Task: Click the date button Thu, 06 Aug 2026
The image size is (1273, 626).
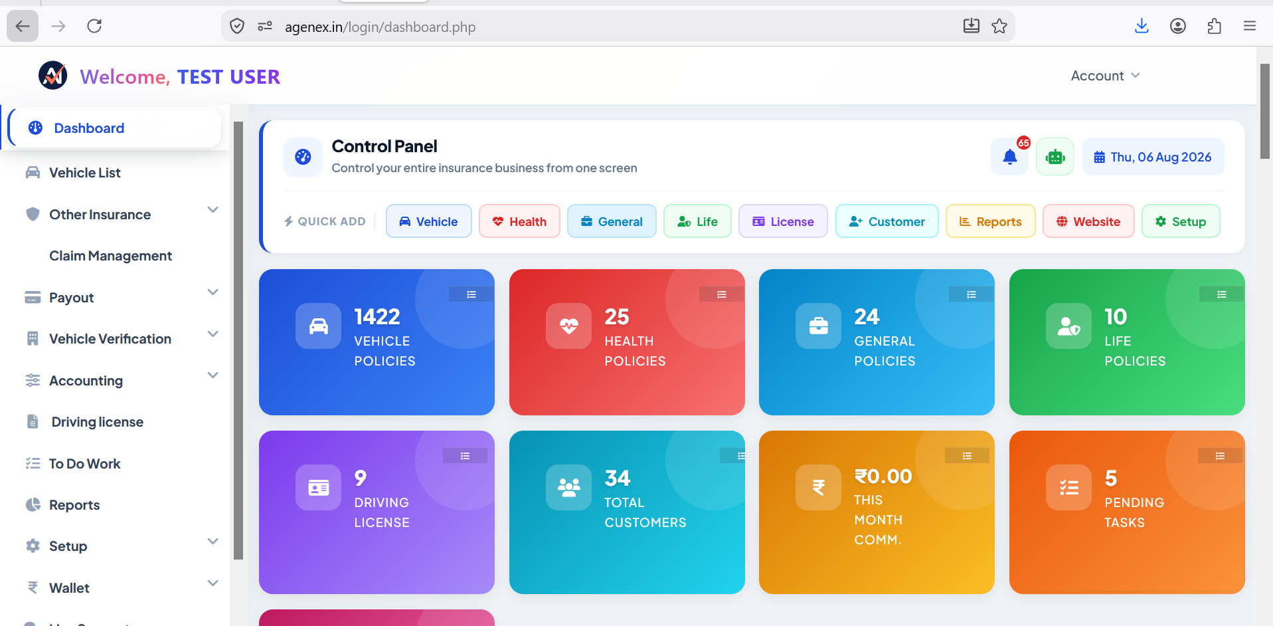Action: tap(1153, 157)
